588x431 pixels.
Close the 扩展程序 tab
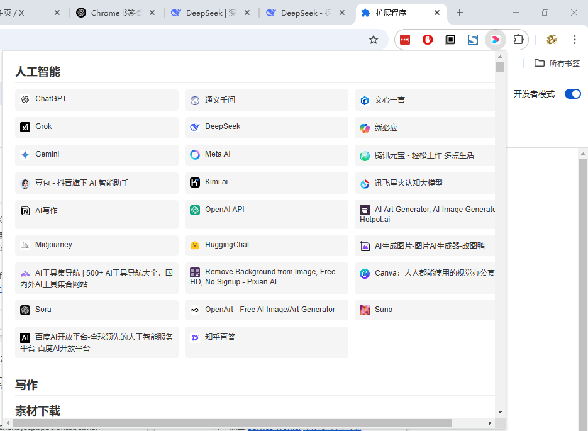coord(437,13)
